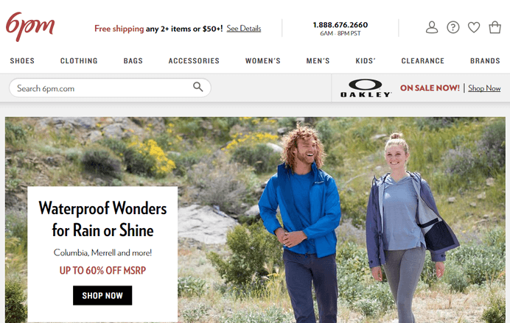Open the Women's section

(263, 61)
